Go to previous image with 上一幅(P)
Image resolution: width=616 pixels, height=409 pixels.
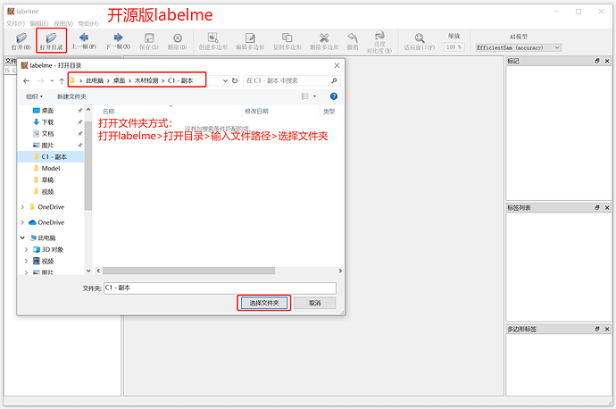coord(84,41)
